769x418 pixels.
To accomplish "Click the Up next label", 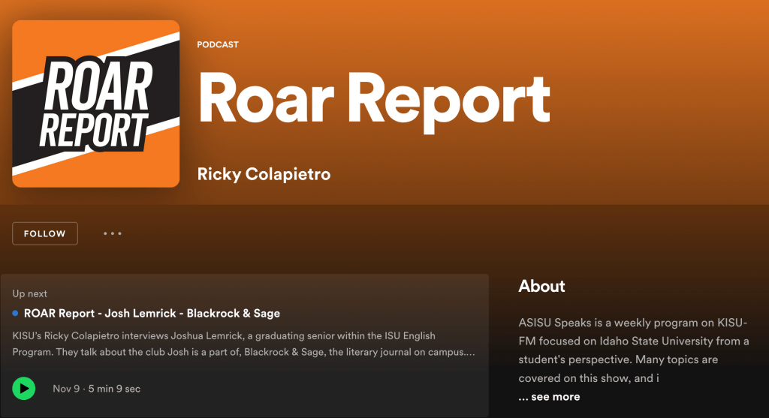I will tap(30, 293).
